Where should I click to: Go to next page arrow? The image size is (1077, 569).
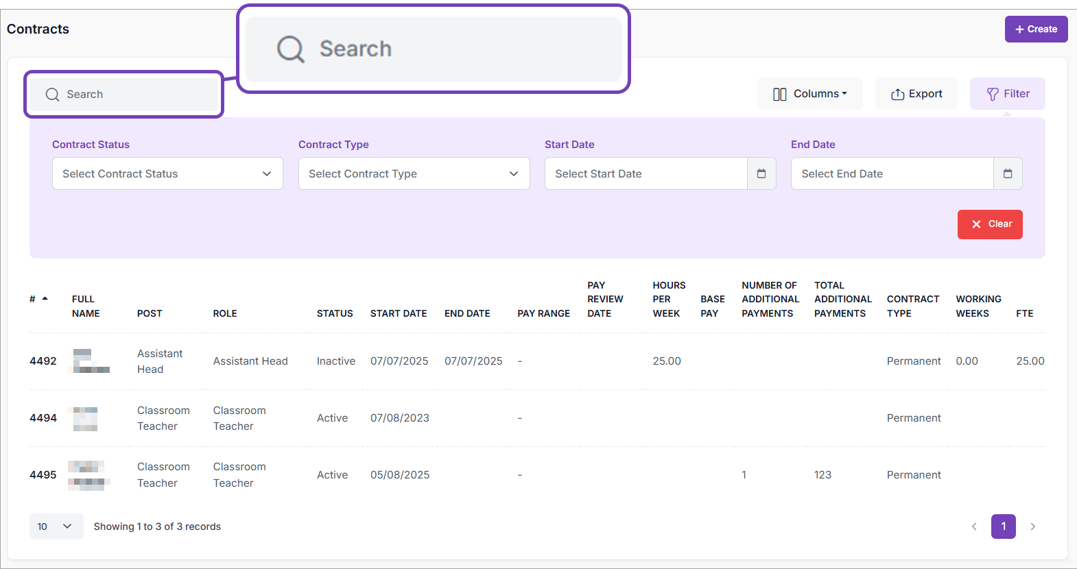pos(1032,526)
